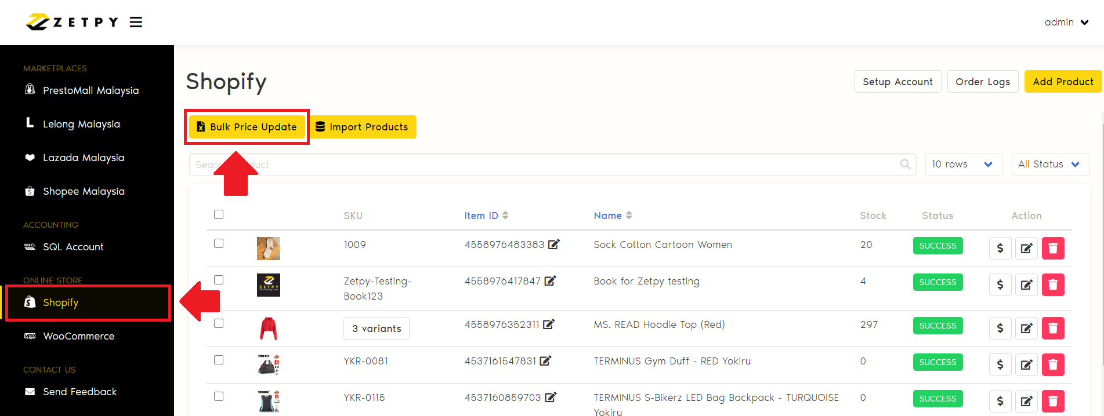Expand the All Status filter dropdown
Screen dimensions: 1104x416
(1049, 165)
